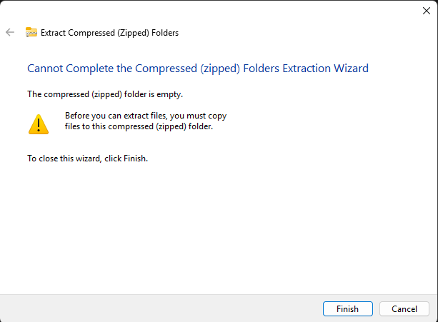Click the yellow warning triangle icon
Viewport: 438px width, 322px height.
pos(38,124)
